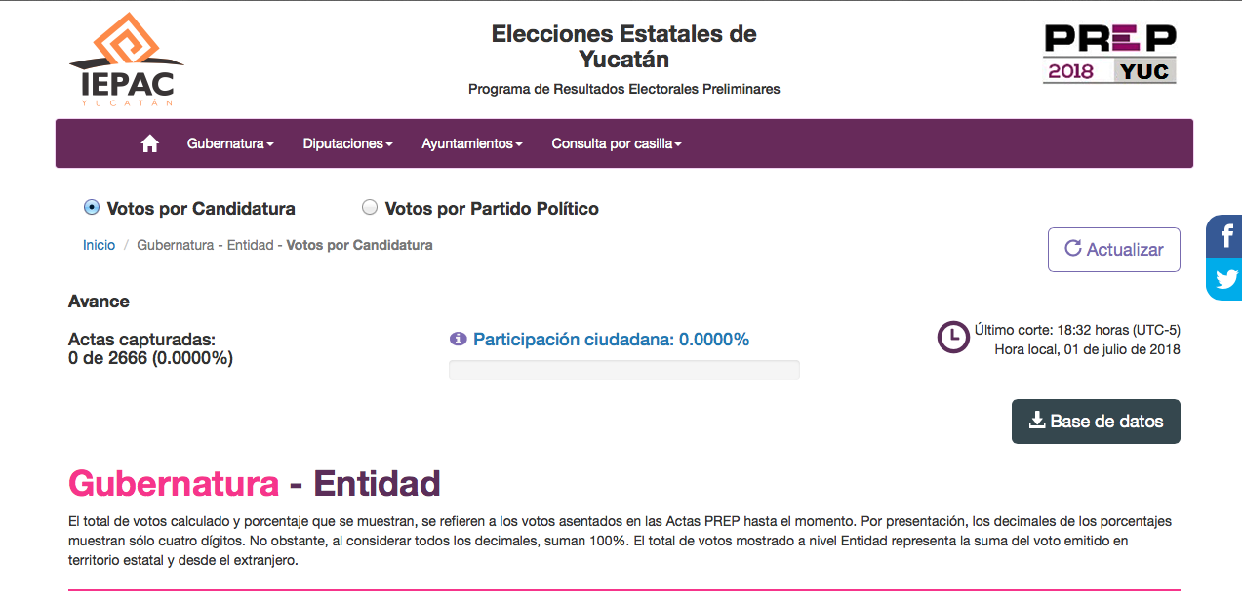Screen dimensions: 1242x605
Task: Click the home icon in navigation bar
Action: 149,143
